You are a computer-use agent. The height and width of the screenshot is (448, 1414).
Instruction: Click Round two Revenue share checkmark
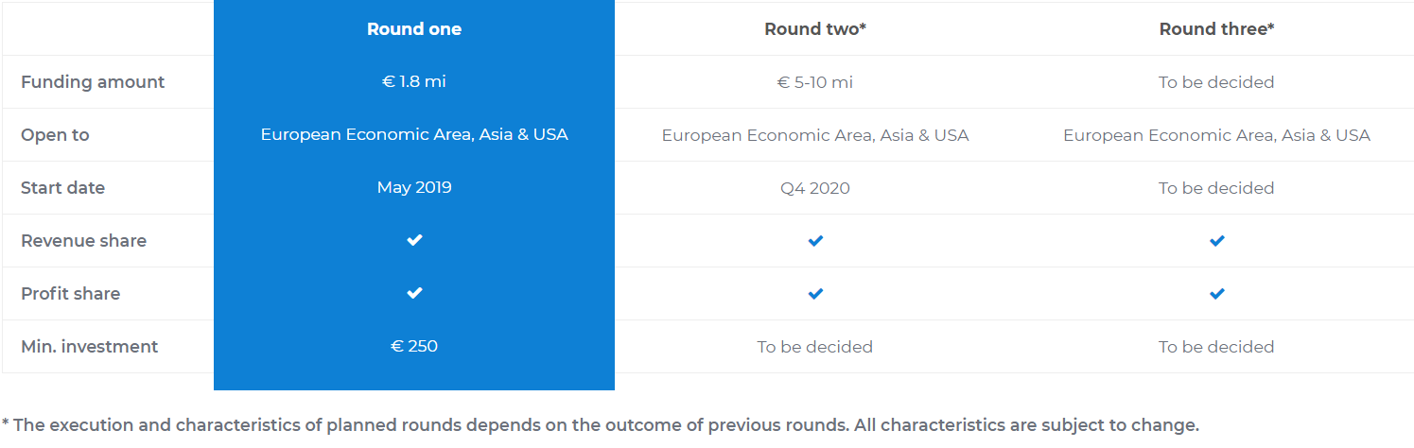[x=815, y=241]
